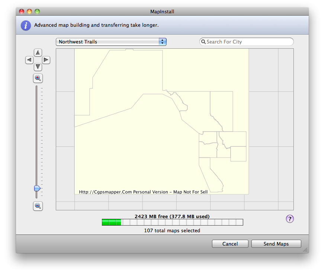Select the small square tile at map's right edge
This screenshot has width=331, height=275.
pyautogui.click(x=238, y=153)
